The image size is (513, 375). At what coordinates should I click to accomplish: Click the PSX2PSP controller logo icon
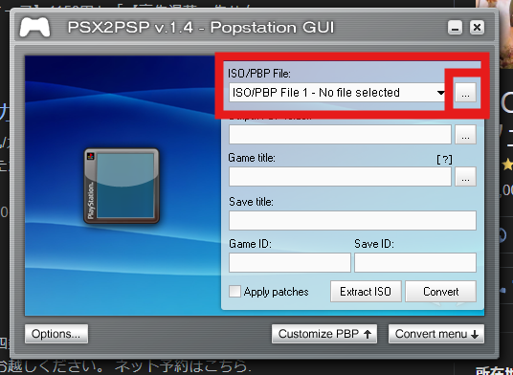coord(34,27)
